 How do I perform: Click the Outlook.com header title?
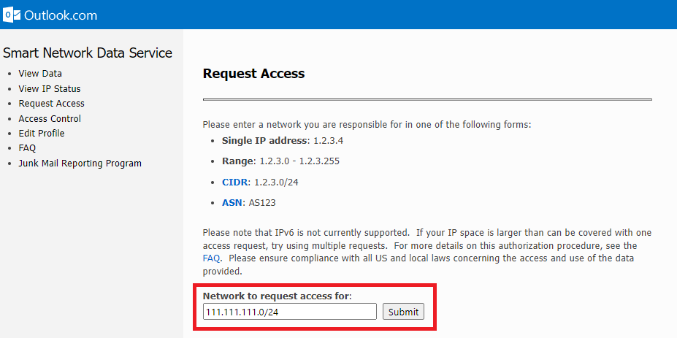[x=61, y=15]
